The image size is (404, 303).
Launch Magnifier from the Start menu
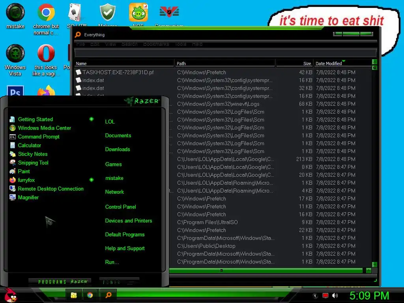(28, 197)
